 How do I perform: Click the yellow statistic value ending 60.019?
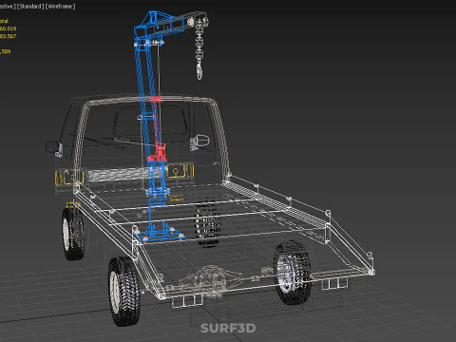tap(8, 28)
